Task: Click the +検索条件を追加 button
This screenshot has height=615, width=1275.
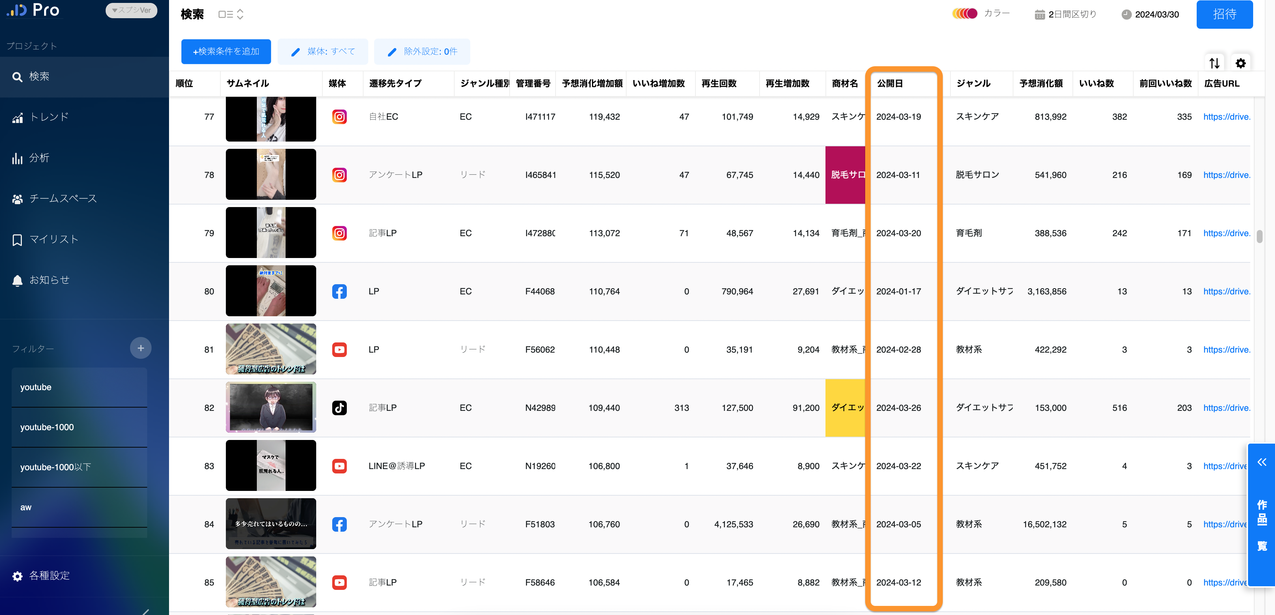Action: (226, 51)
